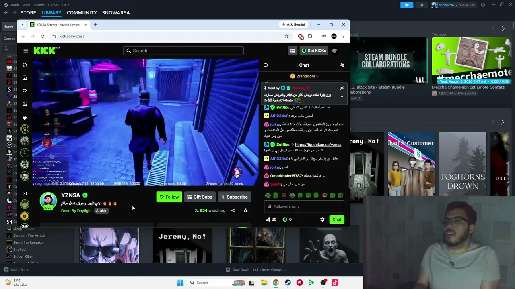View site information icon in address bar
The image size is (515, 289).
pyautogui.click(x=54, y=36)
